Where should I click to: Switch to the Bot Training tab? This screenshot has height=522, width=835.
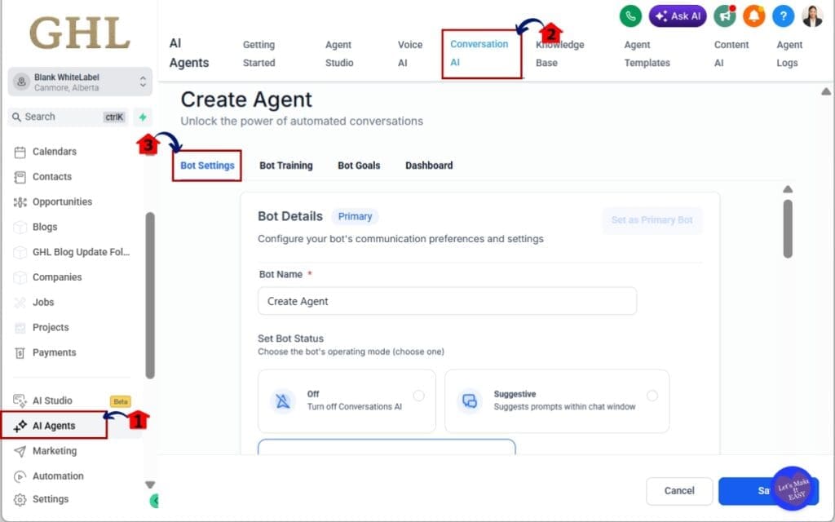click(x=286, y=166)
